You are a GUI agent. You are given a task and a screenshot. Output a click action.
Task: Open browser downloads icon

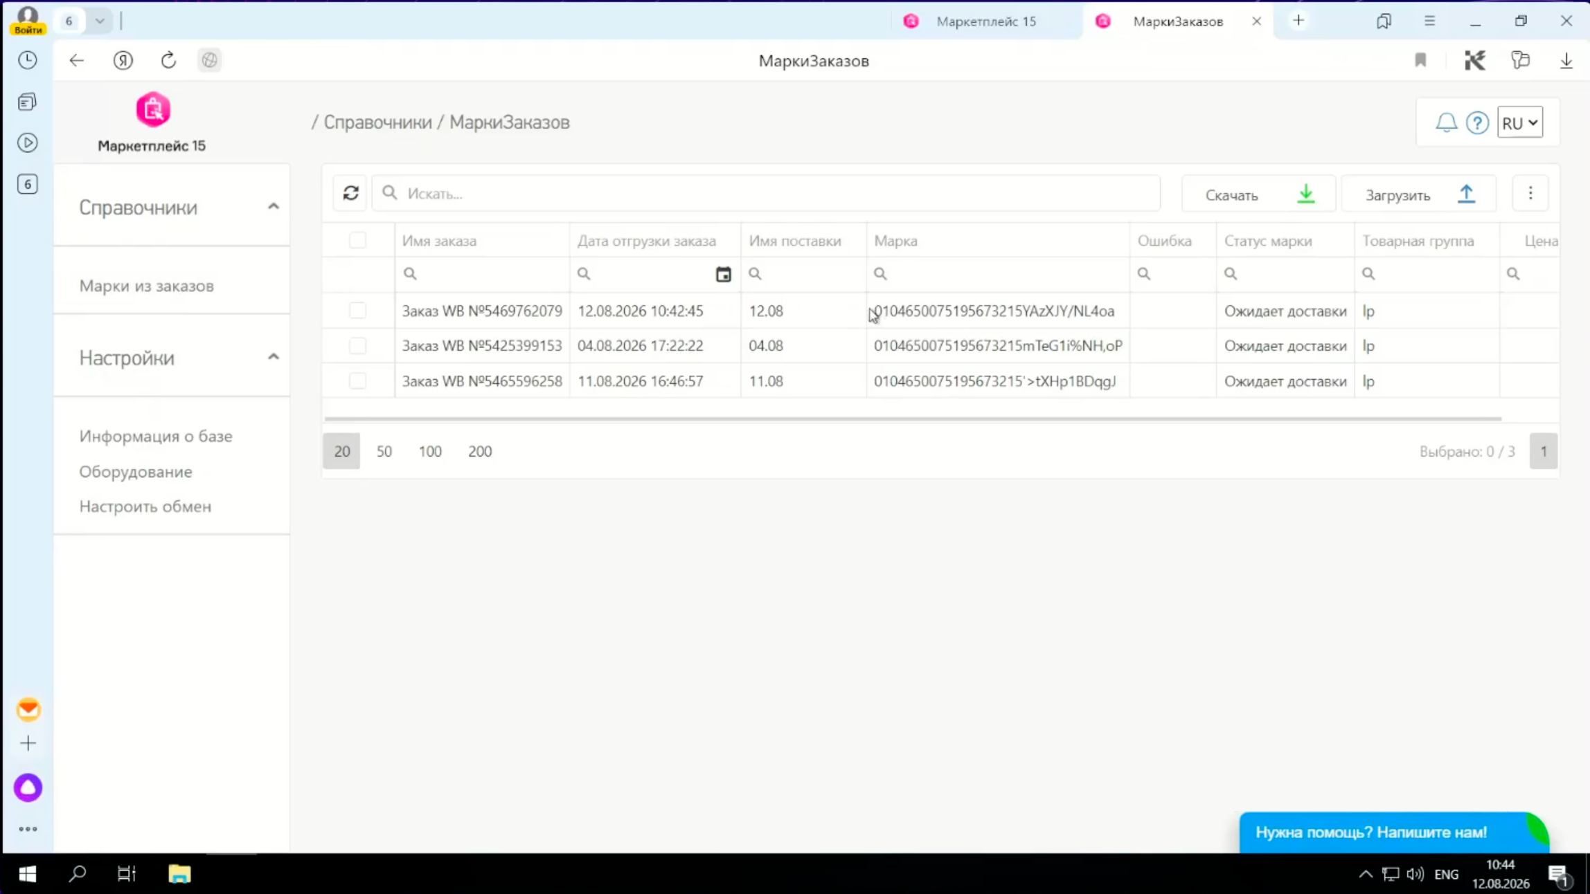(1566, 60)
